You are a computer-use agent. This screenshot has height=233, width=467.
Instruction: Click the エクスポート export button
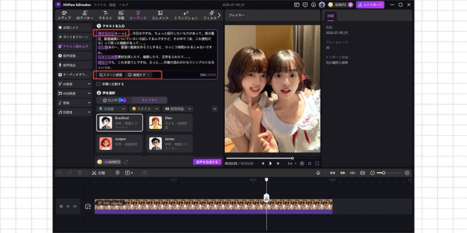tap(370, 5)
